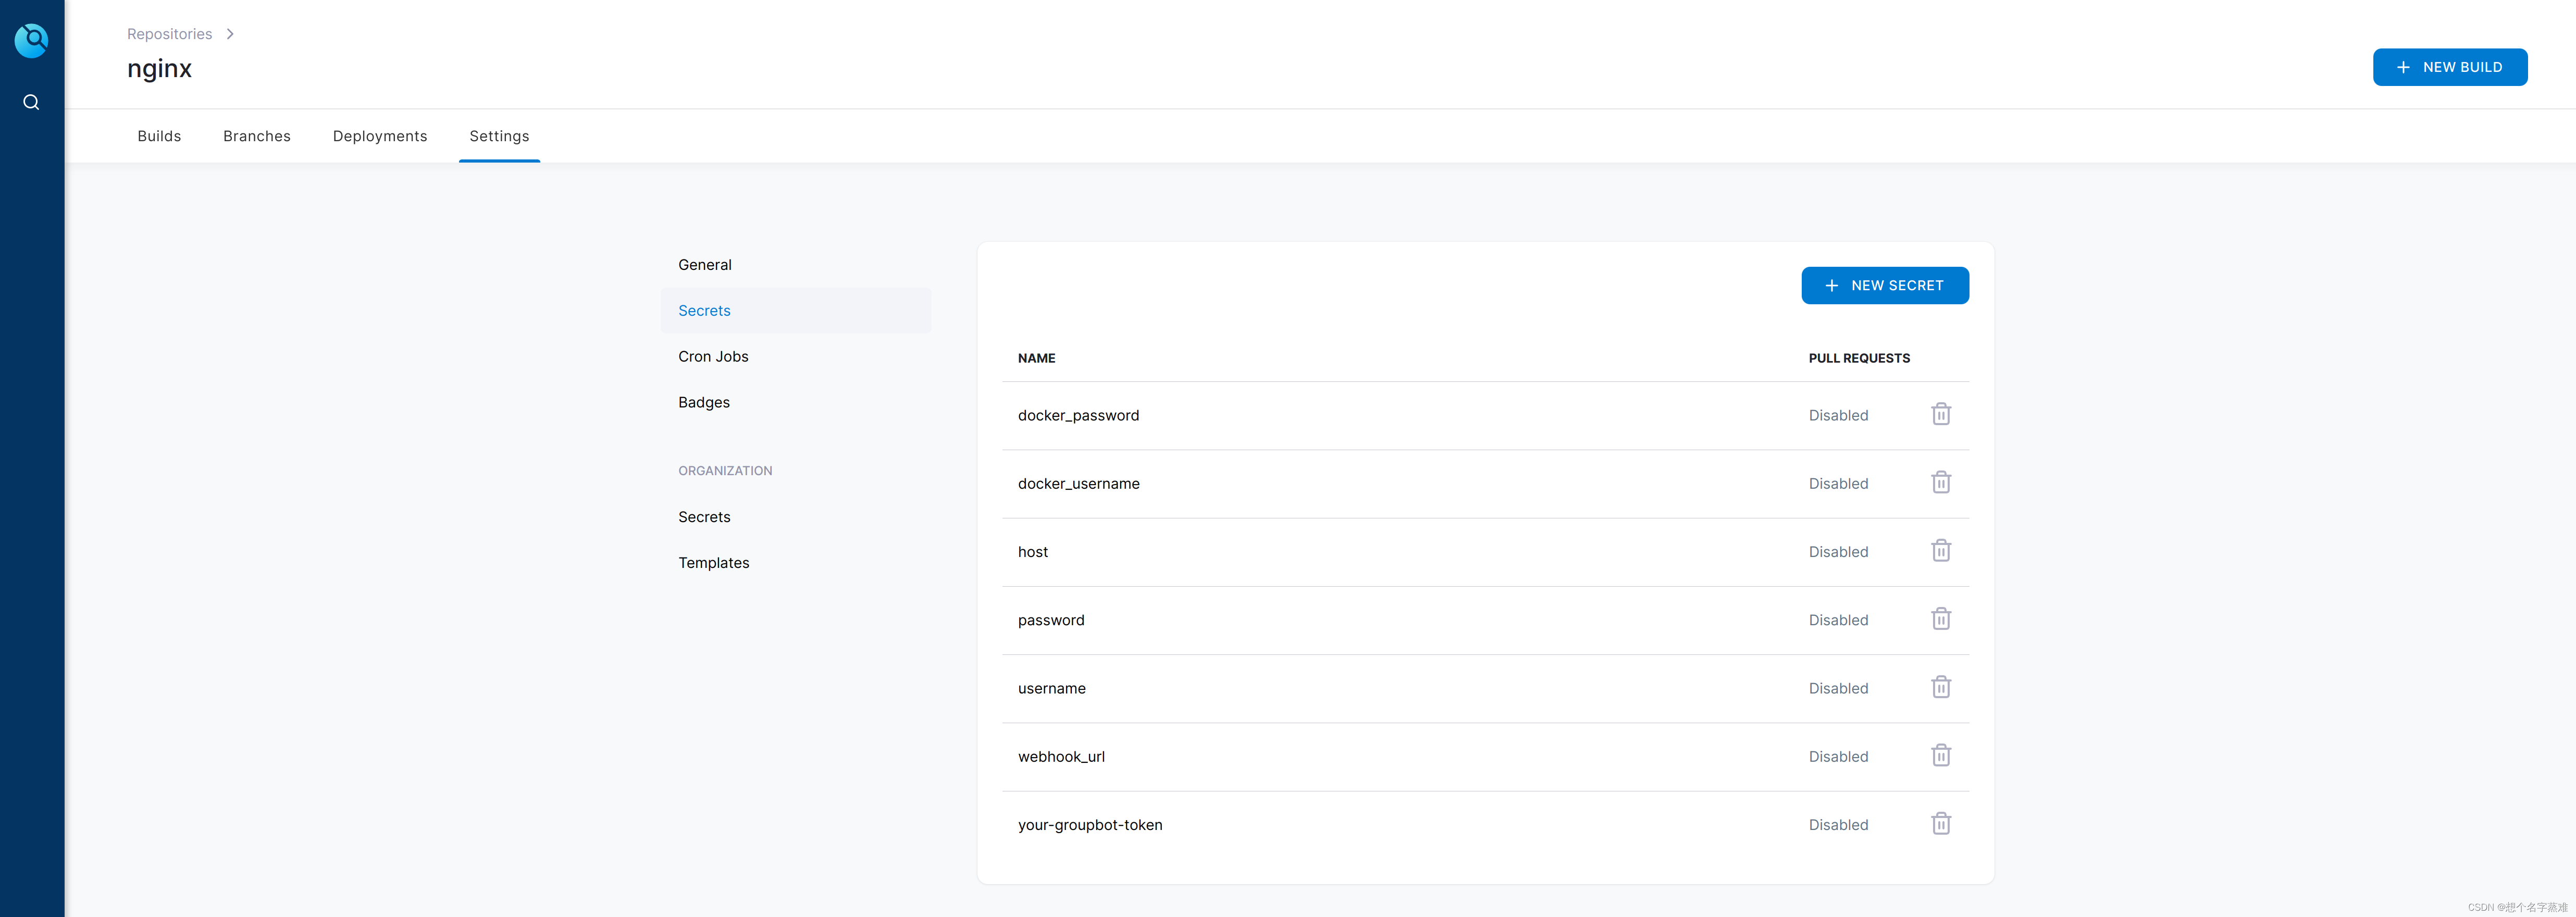Click the docker_username secret name
This screenshot has height=917, width=2576.
[1078, 484]
